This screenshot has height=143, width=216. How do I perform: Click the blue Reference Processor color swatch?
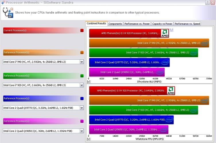pyautogui.click(x=82, y=98)
